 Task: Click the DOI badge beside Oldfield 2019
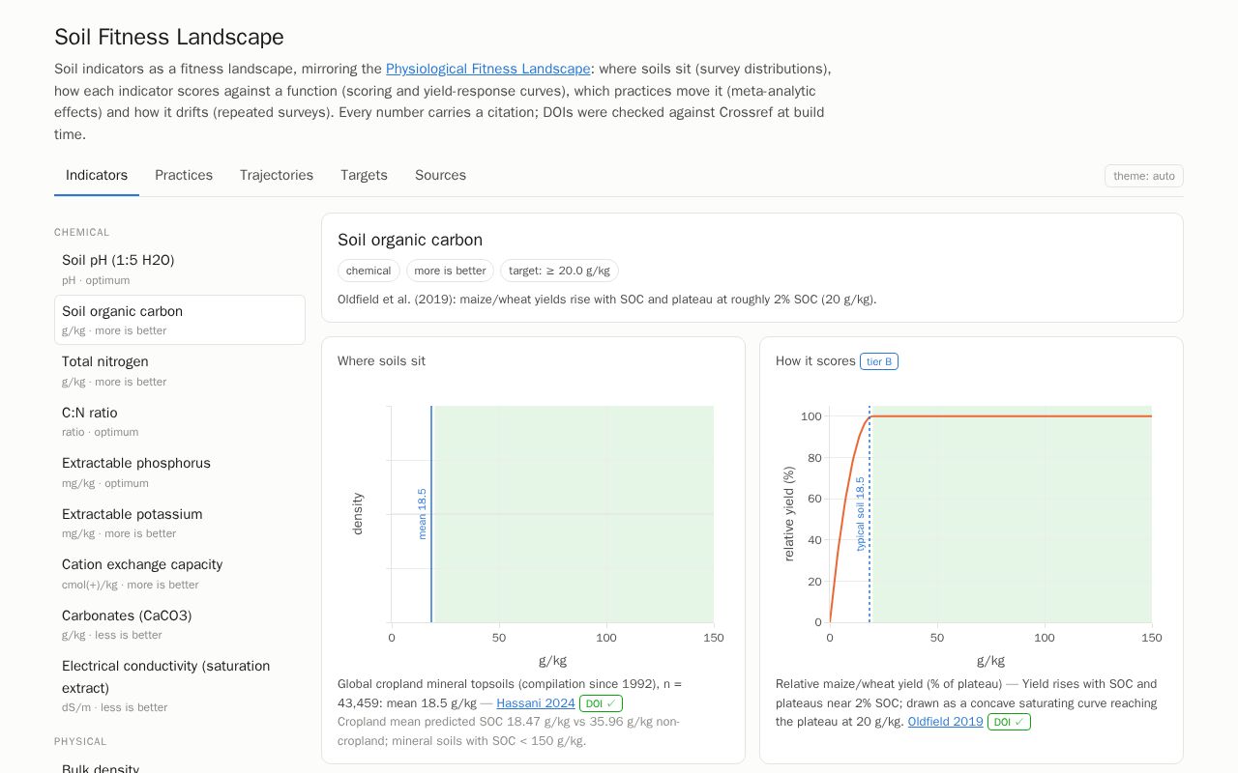(1009, 722)
